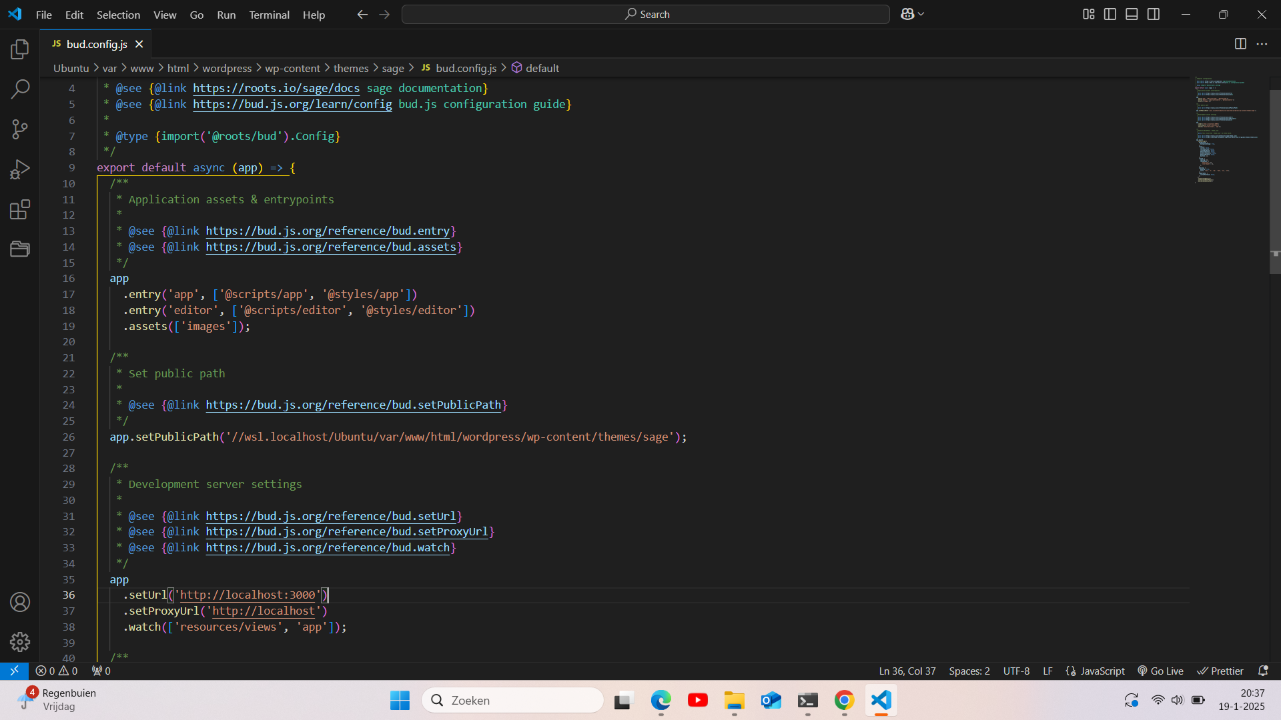Open the Manage gear settings icon

coord(20,641)
